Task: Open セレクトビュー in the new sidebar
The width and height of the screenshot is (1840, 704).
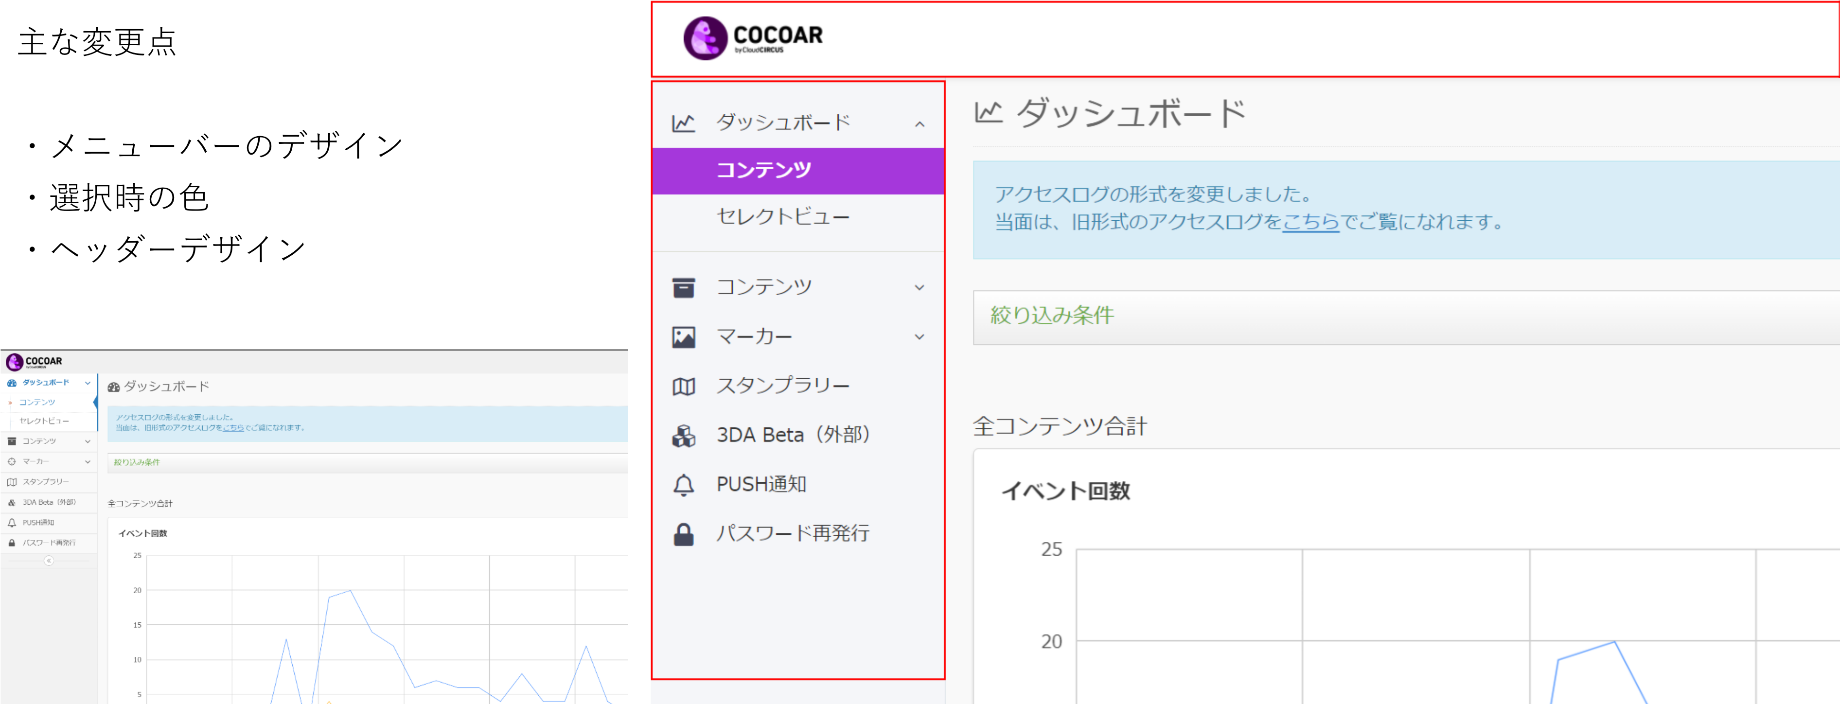Action: (783, 216)
